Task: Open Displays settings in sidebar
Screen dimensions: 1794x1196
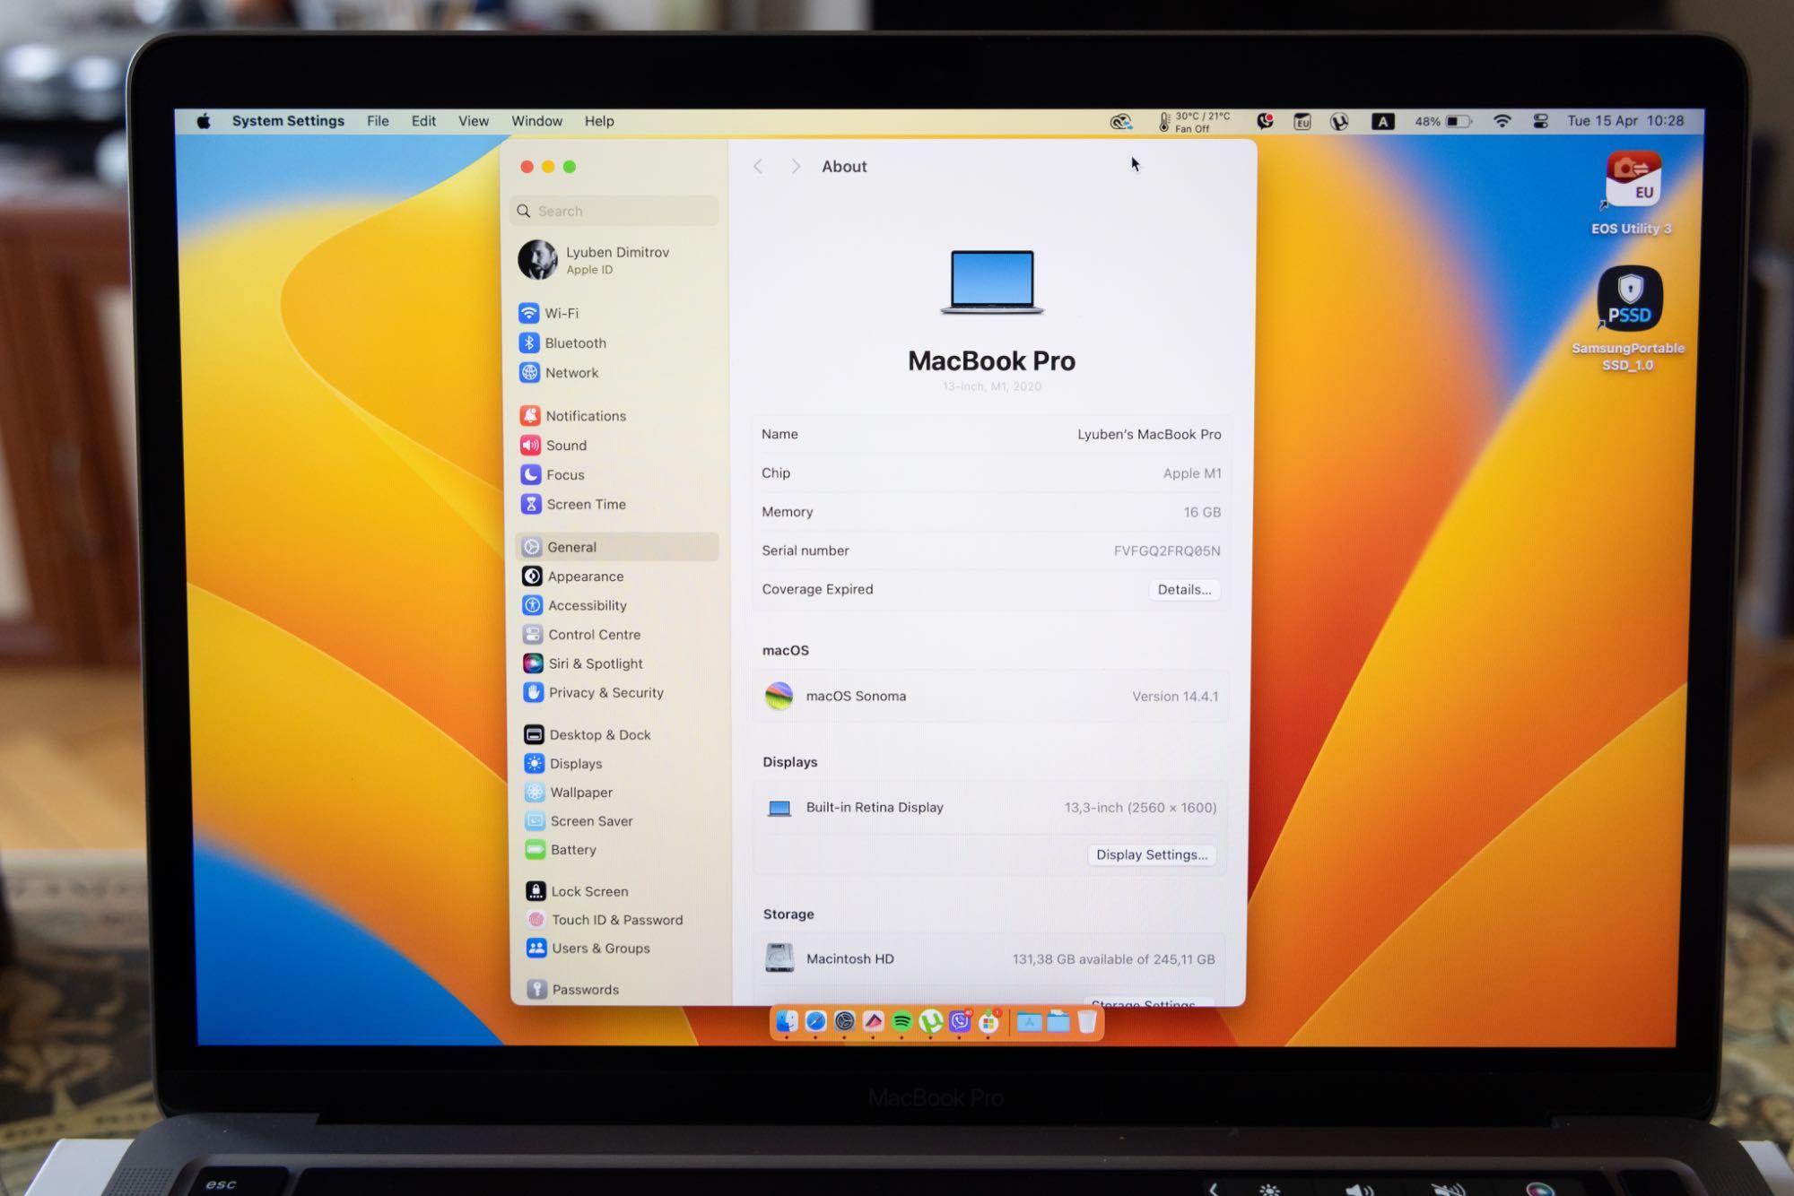Action: [563, 763]
